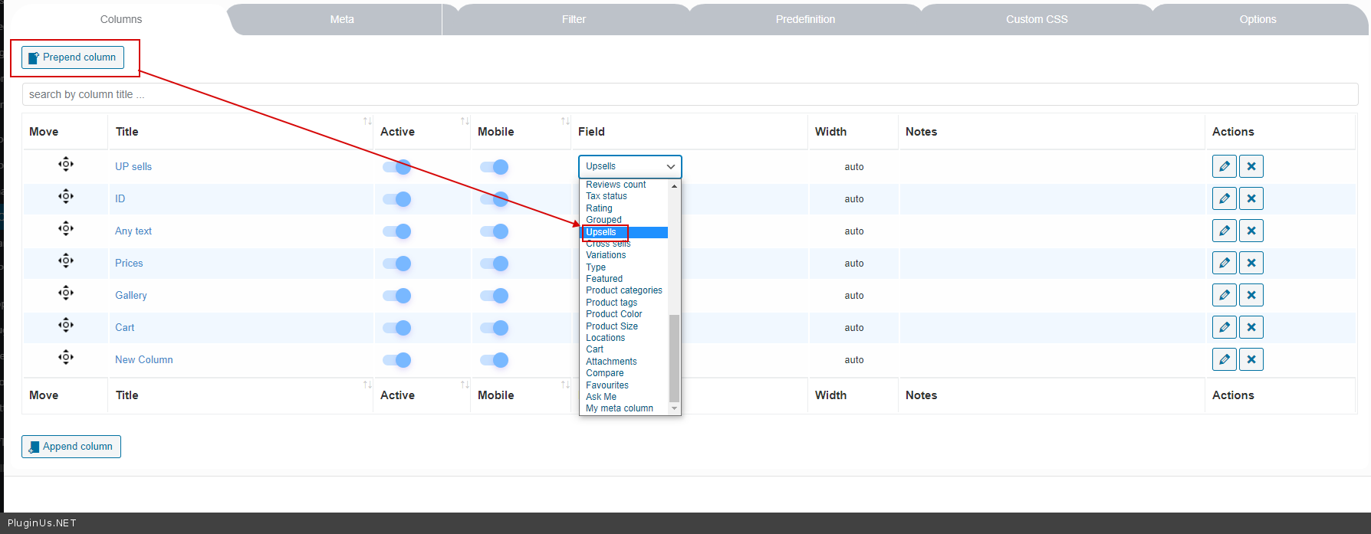1371x534 pixels.
Task: Toggle Active switch for New Column row
Action: pos(397,360)
